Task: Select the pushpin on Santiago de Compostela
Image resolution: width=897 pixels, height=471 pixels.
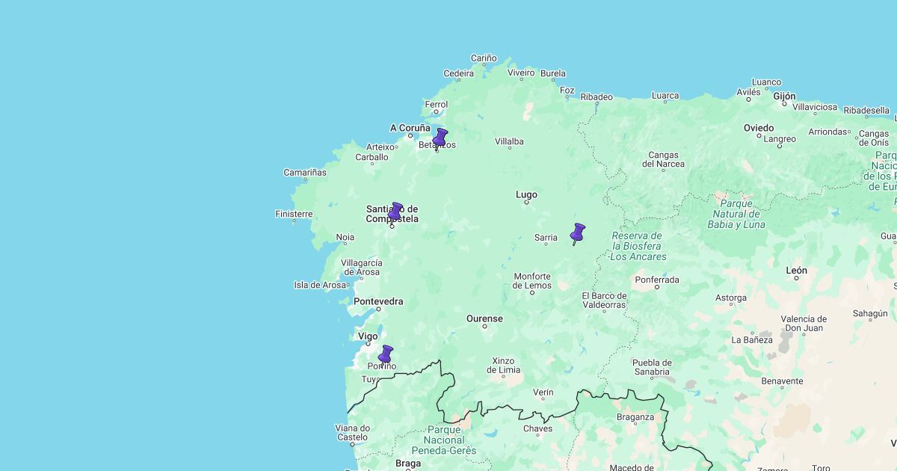Action: tap(395, 212)
